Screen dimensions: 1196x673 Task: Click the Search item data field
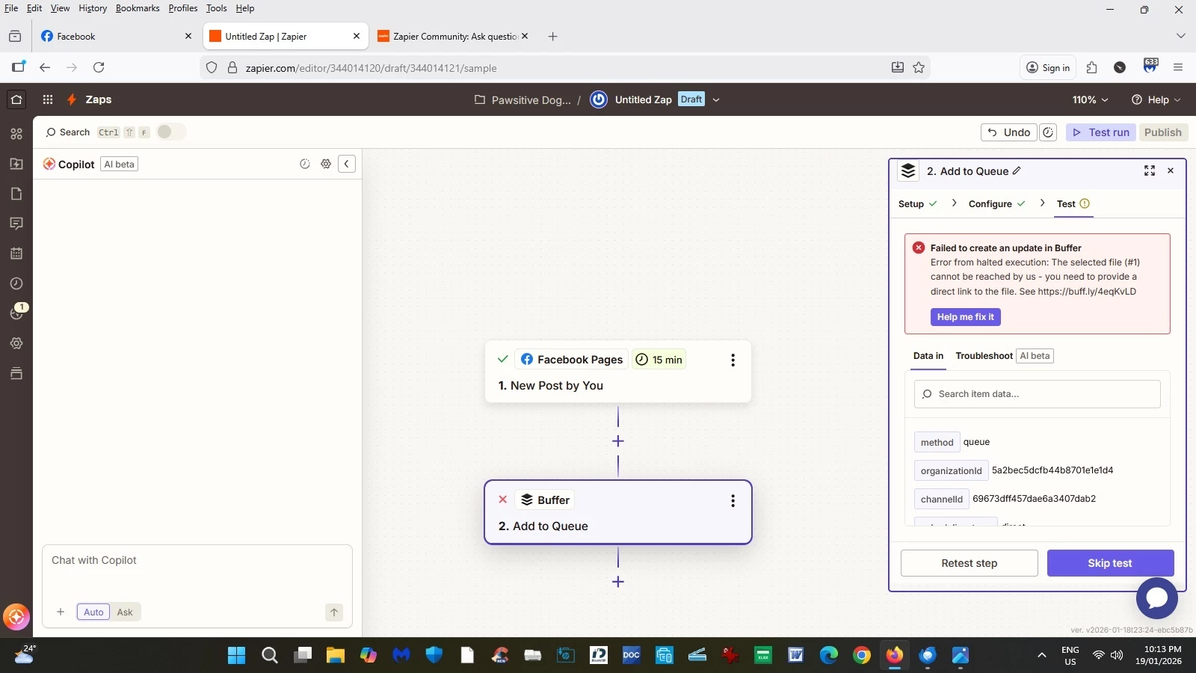coord(1037,394)
